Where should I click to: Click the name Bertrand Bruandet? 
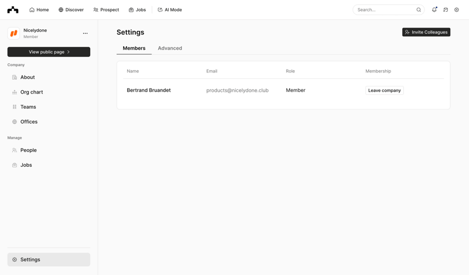click(149, 90)
